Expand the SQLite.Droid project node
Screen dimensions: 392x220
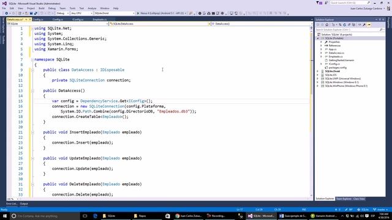click(x=318, y=71)
